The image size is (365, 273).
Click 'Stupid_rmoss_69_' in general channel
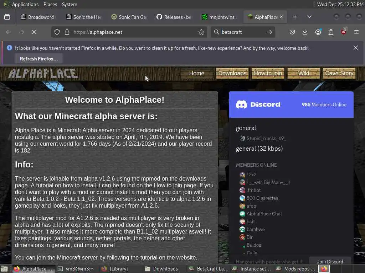(x=266, y=138)
